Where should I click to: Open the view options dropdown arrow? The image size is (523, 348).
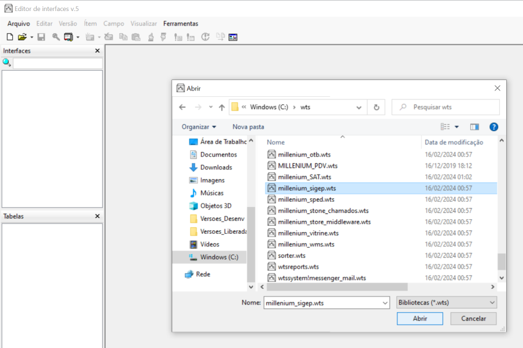click(x=457, y=127)
